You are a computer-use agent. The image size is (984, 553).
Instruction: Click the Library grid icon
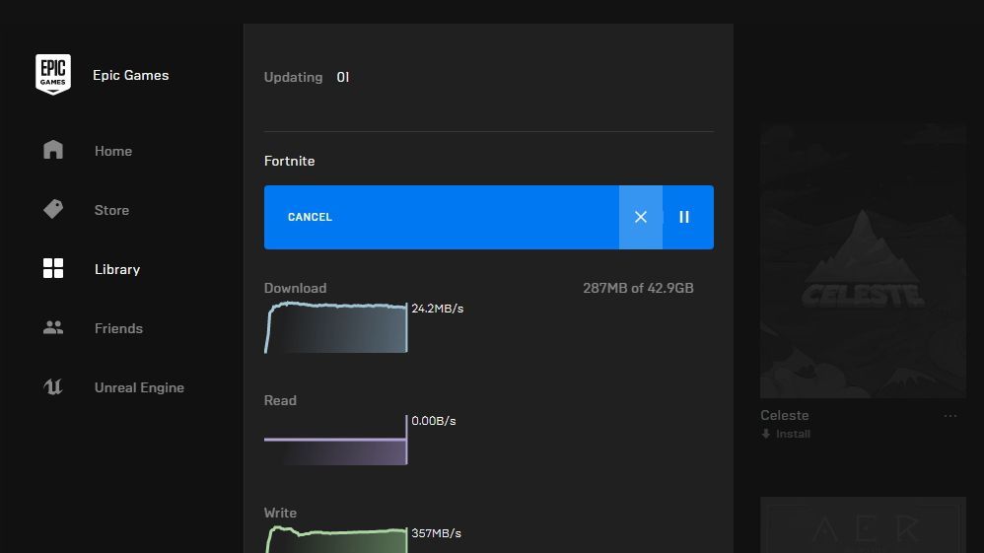click(x=53, y=268)
